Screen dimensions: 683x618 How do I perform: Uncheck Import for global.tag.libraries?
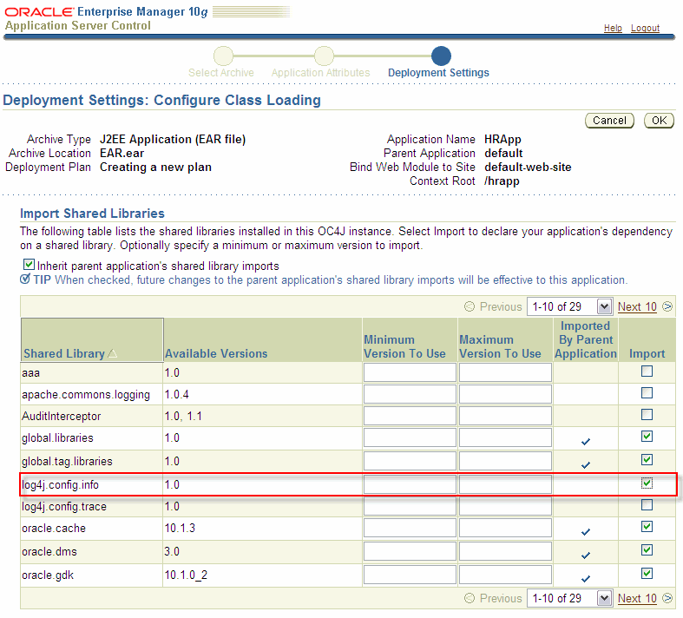pos(647,459)
